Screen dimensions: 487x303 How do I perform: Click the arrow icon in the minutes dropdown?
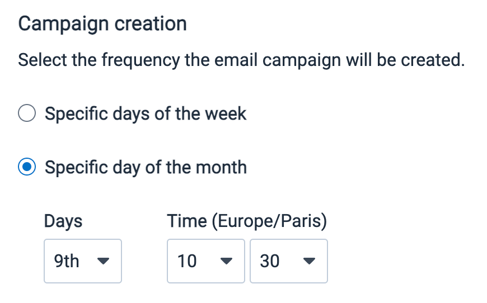(309, 261)
